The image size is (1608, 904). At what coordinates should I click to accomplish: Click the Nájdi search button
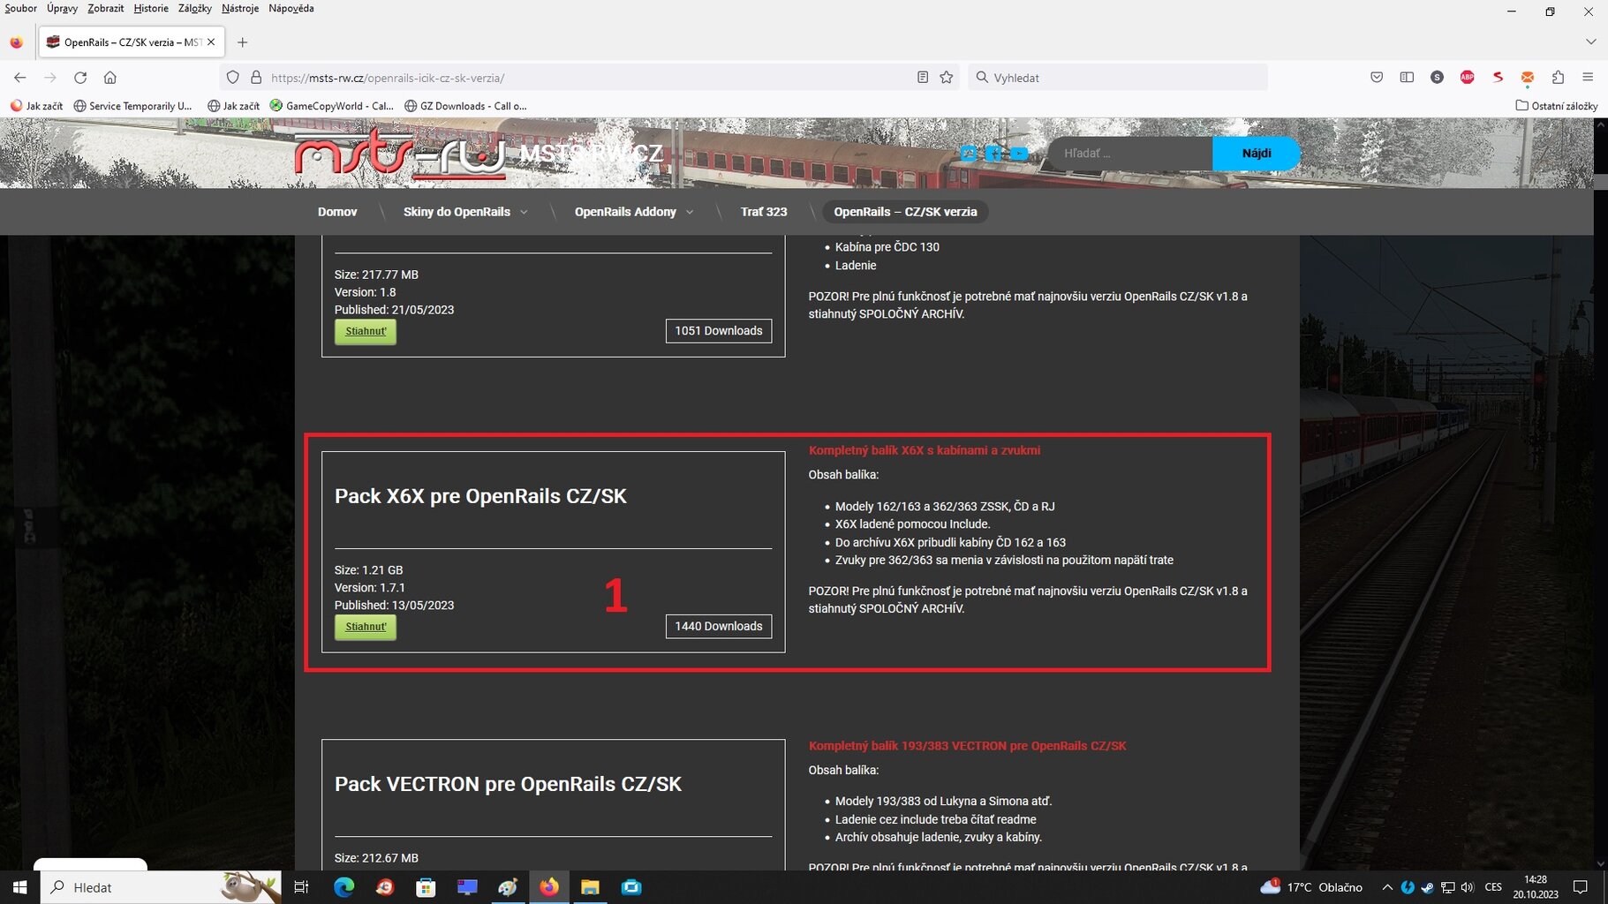(x=1256, y=154)
